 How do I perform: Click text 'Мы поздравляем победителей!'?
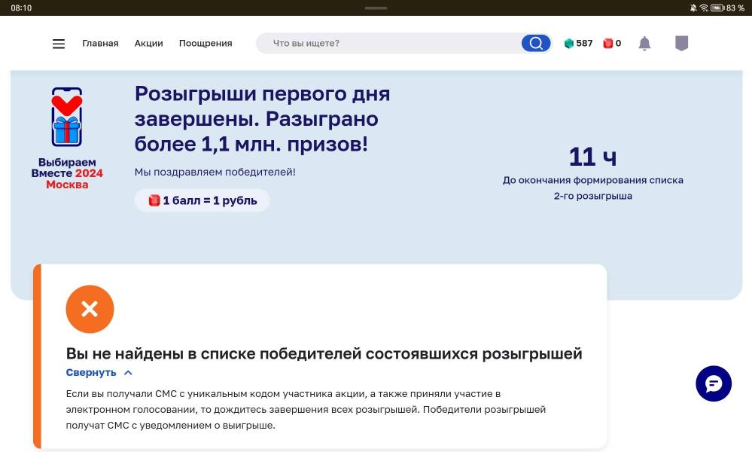pos(215,172)
